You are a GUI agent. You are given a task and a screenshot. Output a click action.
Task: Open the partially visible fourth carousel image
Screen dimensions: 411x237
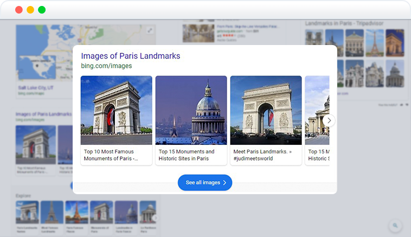click(x=317, y=111)
